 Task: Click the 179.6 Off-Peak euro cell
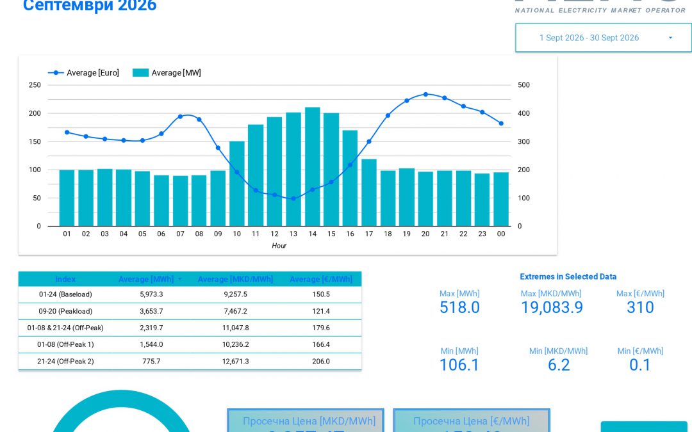[x=321, y=328]
